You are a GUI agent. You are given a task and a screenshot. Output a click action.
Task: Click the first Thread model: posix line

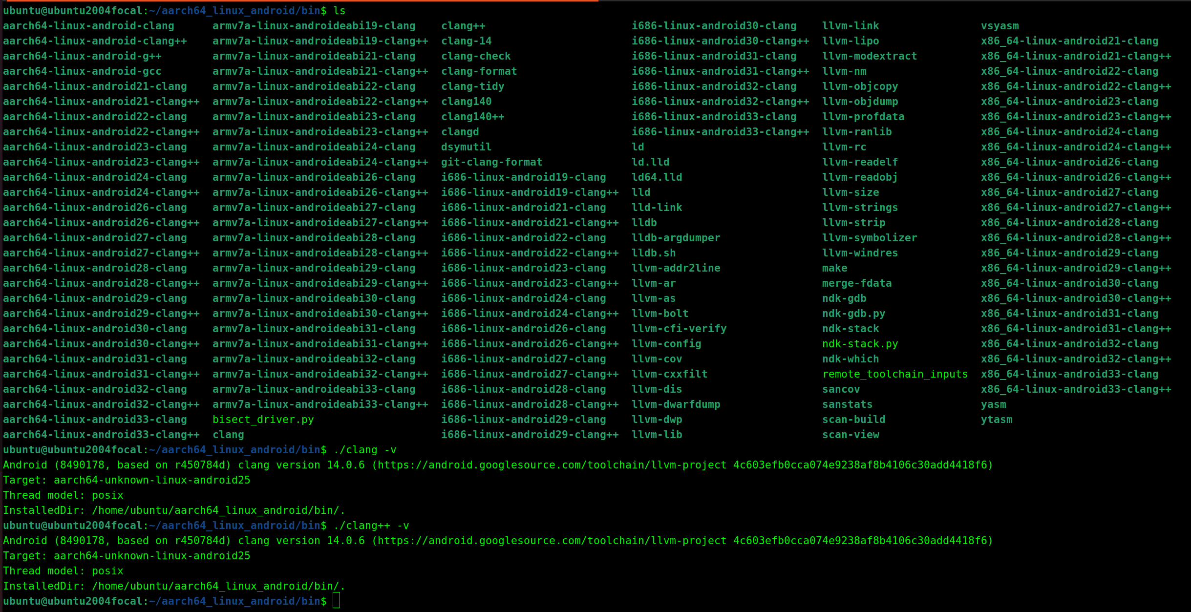pyautogui.click(x=63, y=495)
